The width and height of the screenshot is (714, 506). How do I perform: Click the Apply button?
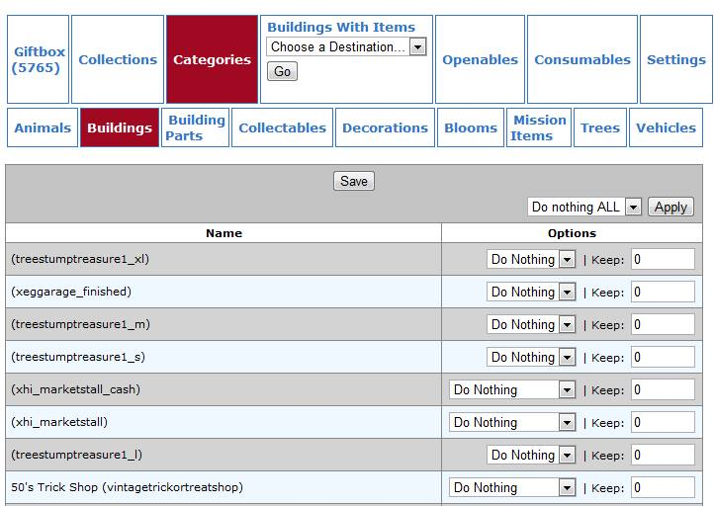pos(670,207)
